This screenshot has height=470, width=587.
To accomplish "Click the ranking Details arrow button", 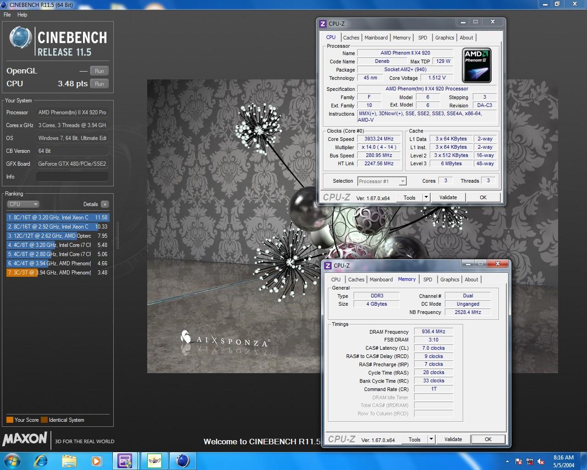I will [105, 204].
